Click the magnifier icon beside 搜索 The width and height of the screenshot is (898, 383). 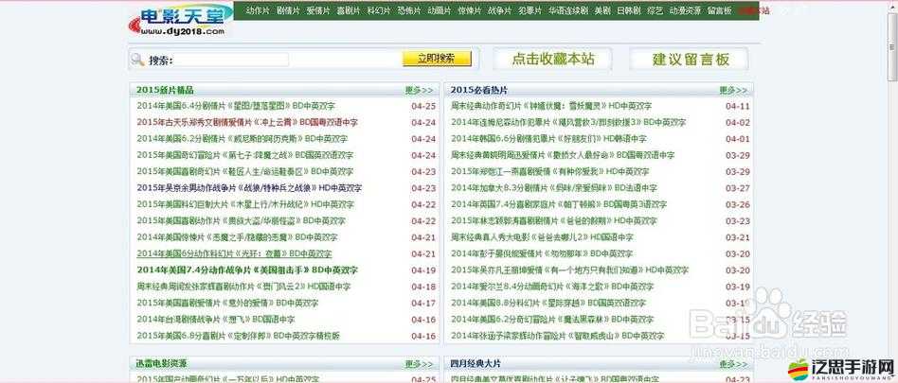coord(137,59)
